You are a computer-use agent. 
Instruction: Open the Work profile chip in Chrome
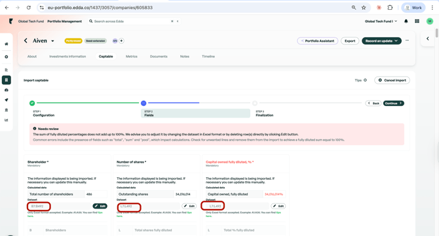pos(413,8)
